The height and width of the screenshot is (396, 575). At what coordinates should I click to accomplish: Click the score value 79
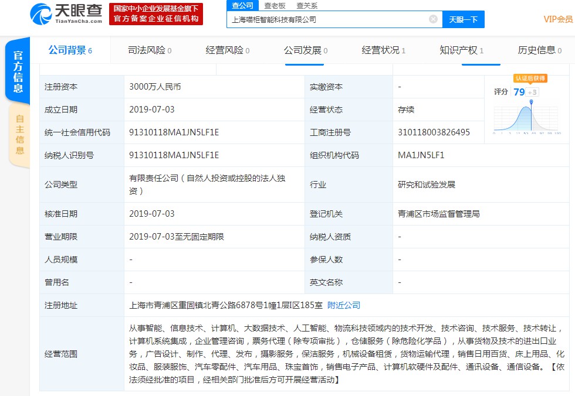pos(519,92)
